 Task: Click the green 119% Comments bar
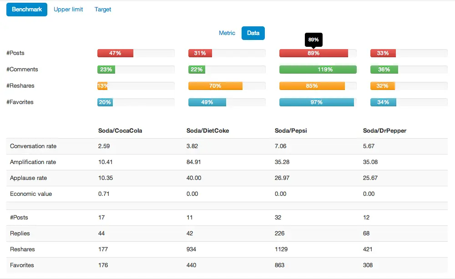[x=318, y=70]
